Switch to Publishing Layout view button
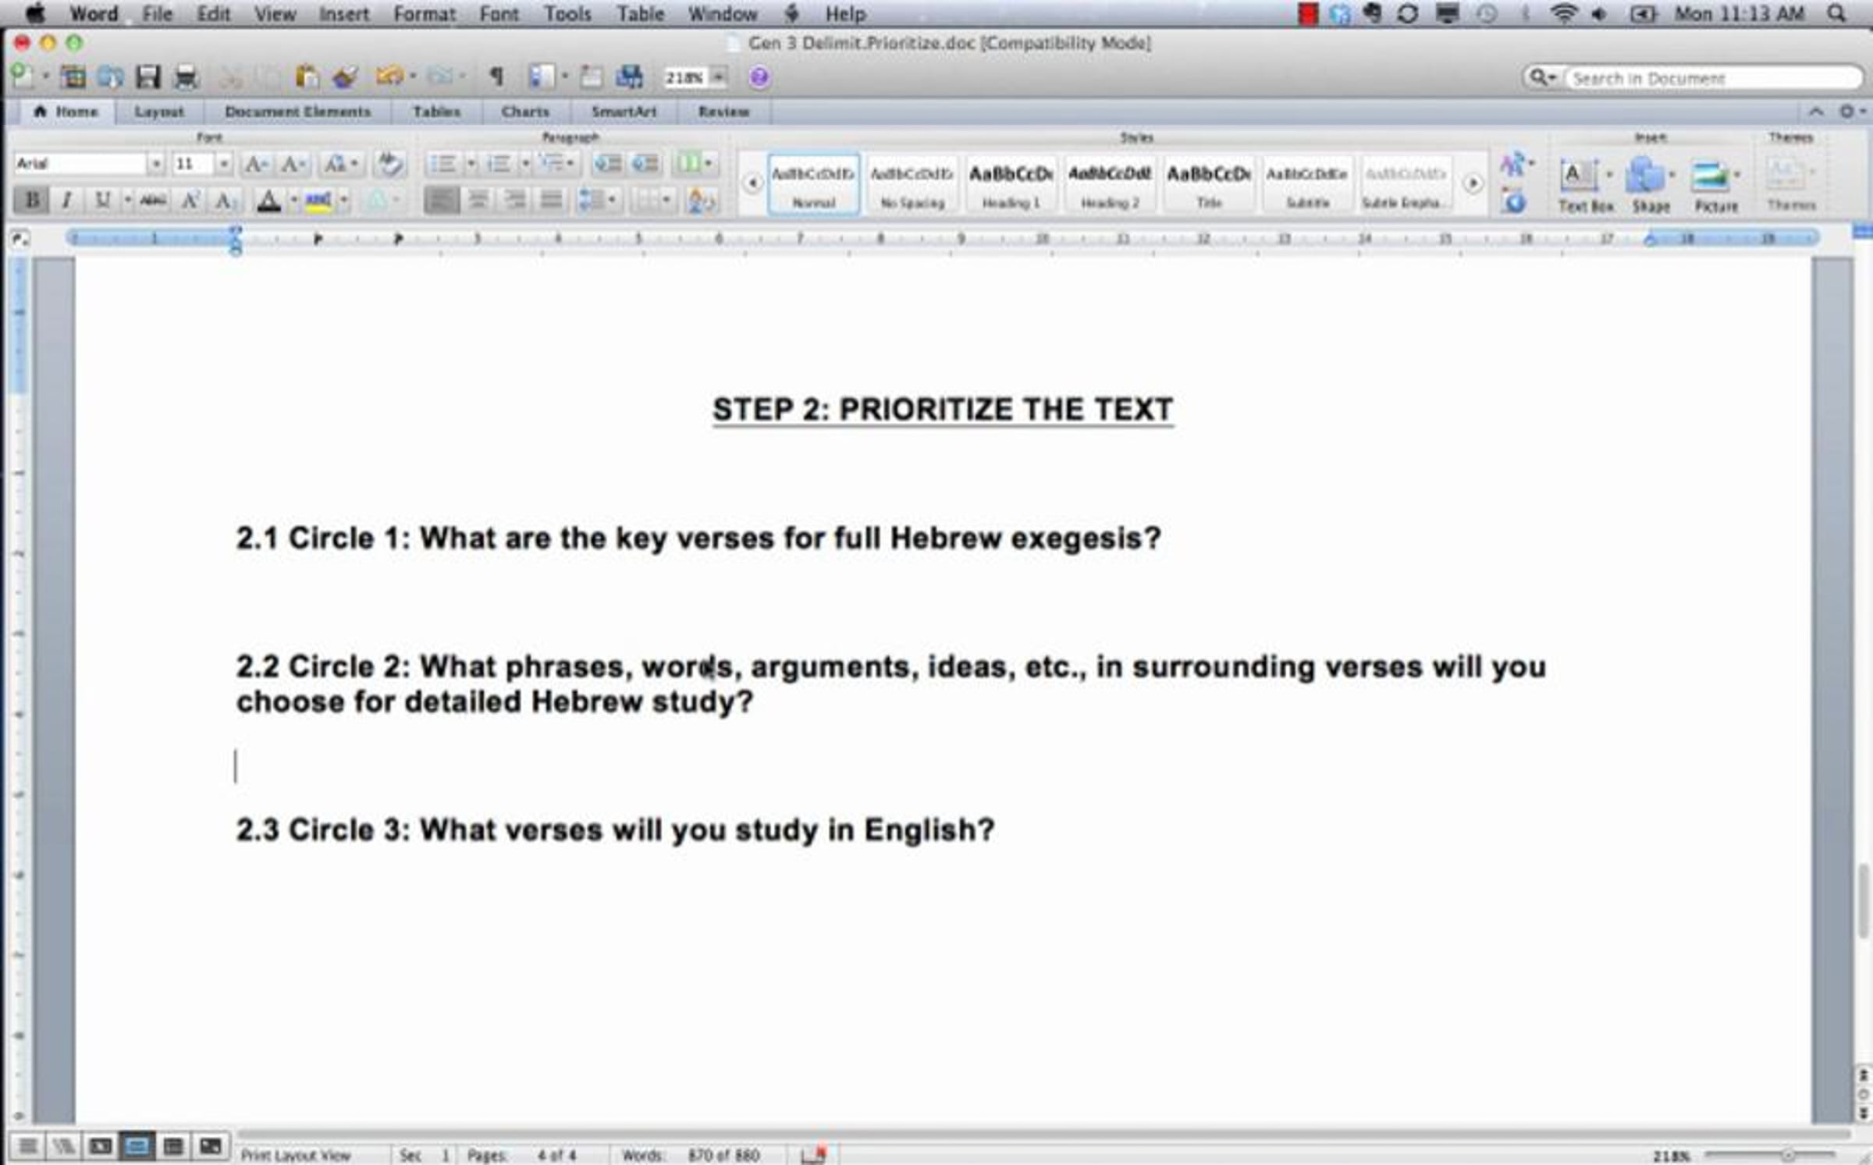This screenshot has height=1165, width=1873. click(100, 1146)
